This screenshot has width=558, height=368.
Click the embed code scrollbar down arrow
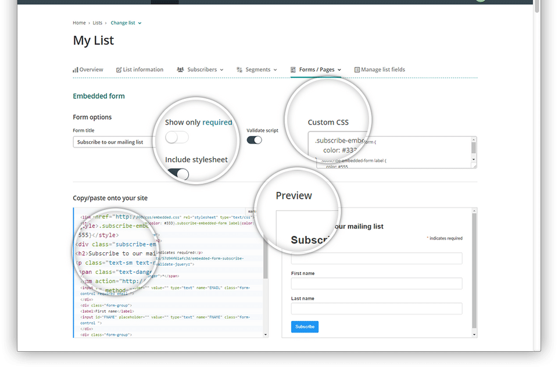click(x=266, y=334)
